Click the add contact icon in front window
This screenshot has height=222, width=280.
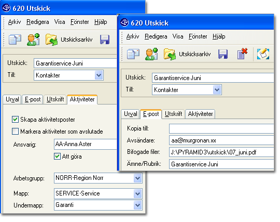tap(151, 54)
